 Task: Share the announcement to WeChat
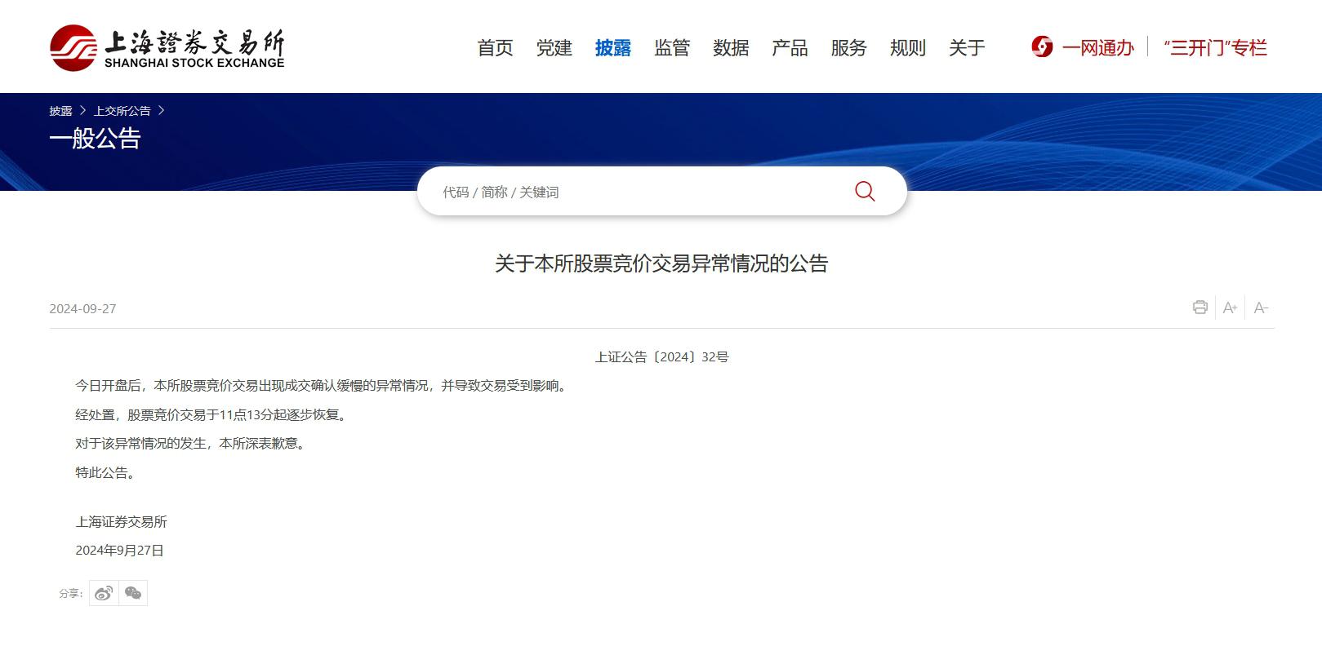tap(133, 593)
